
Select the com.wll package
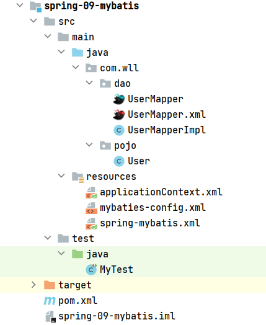(x=119, y=68)
